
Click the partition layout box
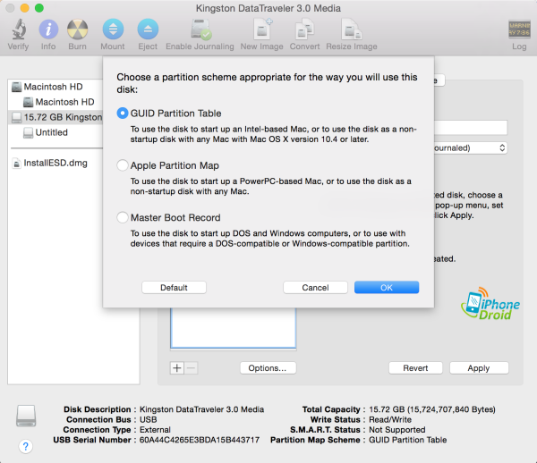pos(234,328)
